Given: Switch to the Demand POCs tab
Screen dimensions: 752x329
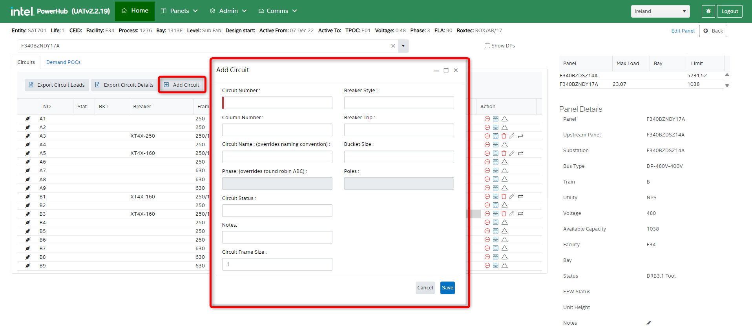Looking at the screenshot, I should click(63, 62).
